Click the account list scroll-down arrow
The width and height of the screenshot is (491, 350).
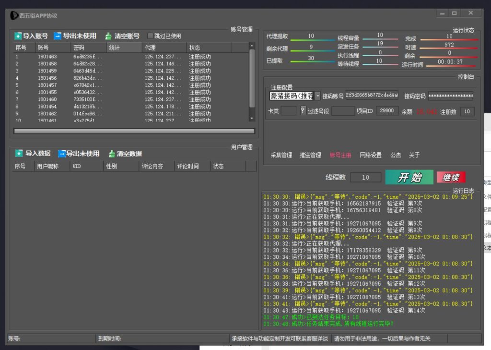coord(252,118)
